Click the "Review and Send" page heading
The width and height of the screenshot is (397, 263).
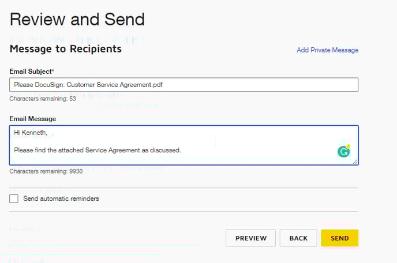[x=77, y=20]
